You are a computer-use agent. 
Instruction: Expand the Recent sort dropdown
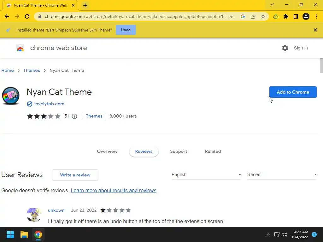point(282,175)
